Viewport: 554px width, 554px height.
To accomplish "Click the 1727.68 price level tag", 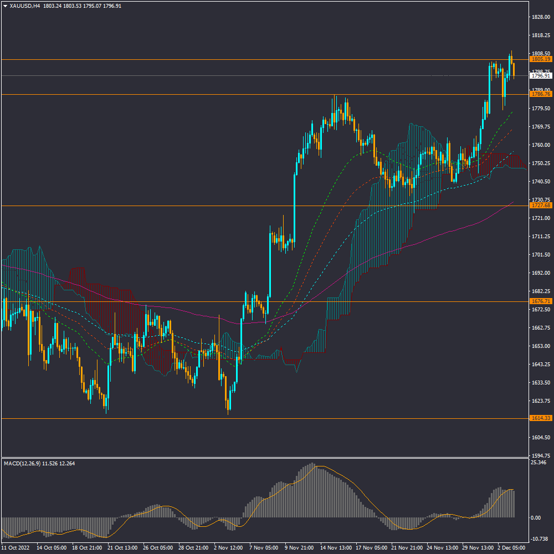I will [x=540, y=206].
